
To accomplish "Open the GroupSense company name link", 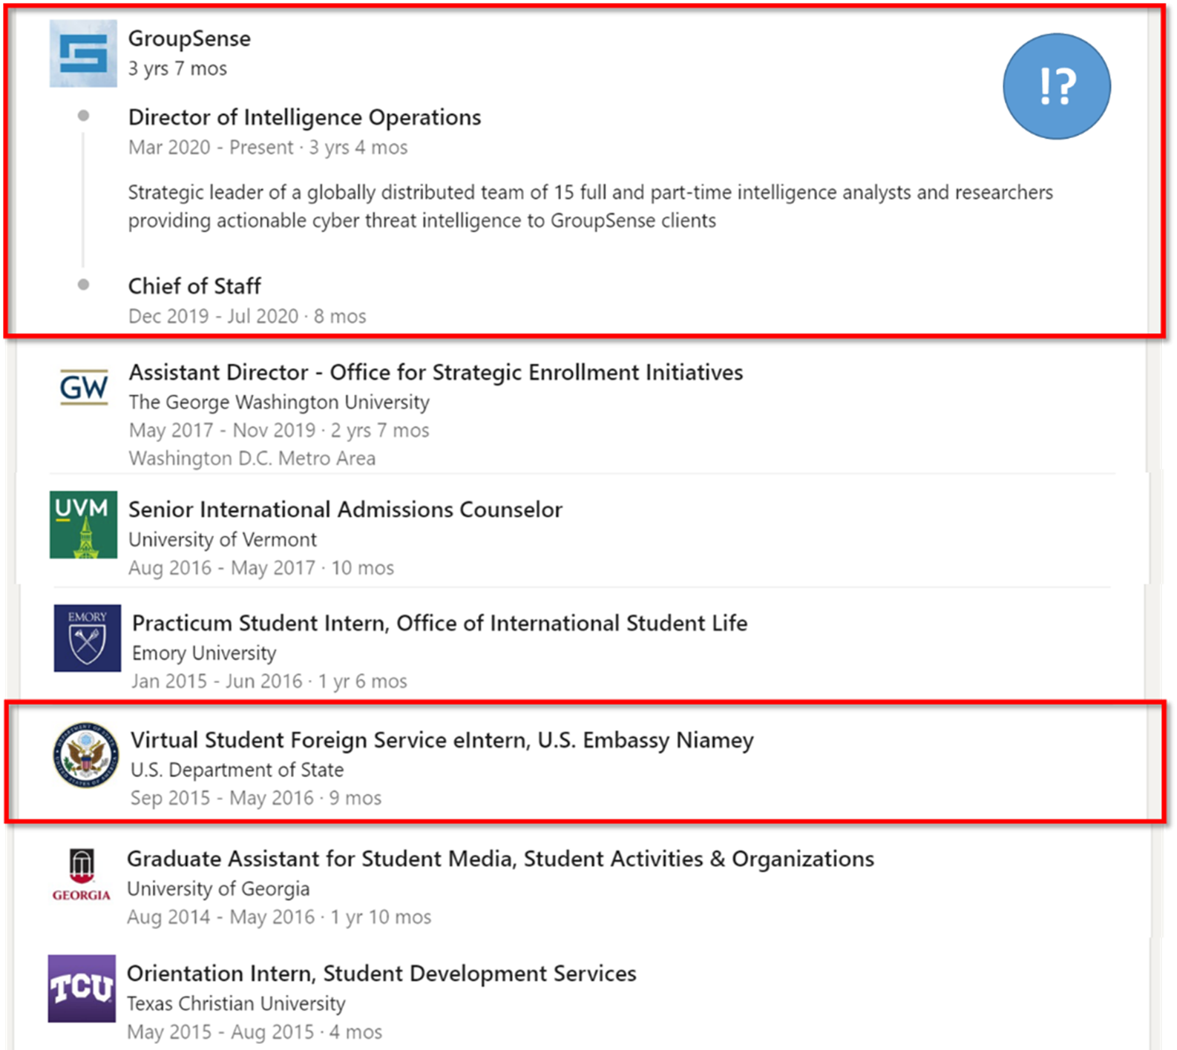I will pos(189,39).
